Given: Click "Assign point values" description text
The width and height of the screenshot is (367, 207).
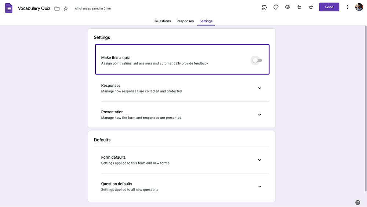Looking at the screenshot, I should (155, 63).
